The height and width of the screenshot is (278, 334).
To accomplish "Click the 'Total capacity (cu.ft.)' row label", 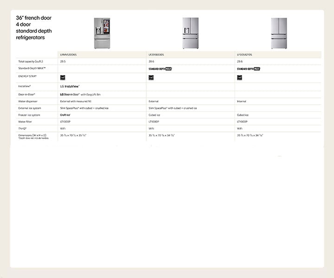I will (31, 62).
